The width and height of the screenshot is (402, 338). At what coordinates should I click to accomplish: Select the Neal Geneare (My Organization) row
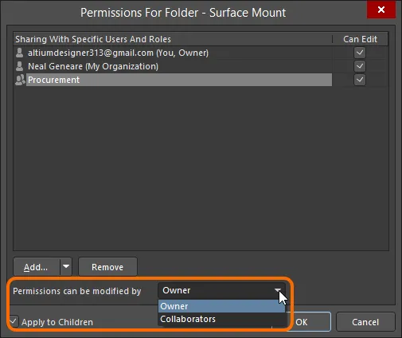(x=173, y=66)
